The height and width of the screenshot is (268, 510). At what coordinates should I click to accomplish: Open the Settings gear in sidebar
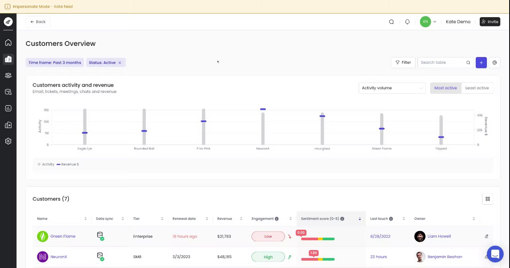point(8,141)
